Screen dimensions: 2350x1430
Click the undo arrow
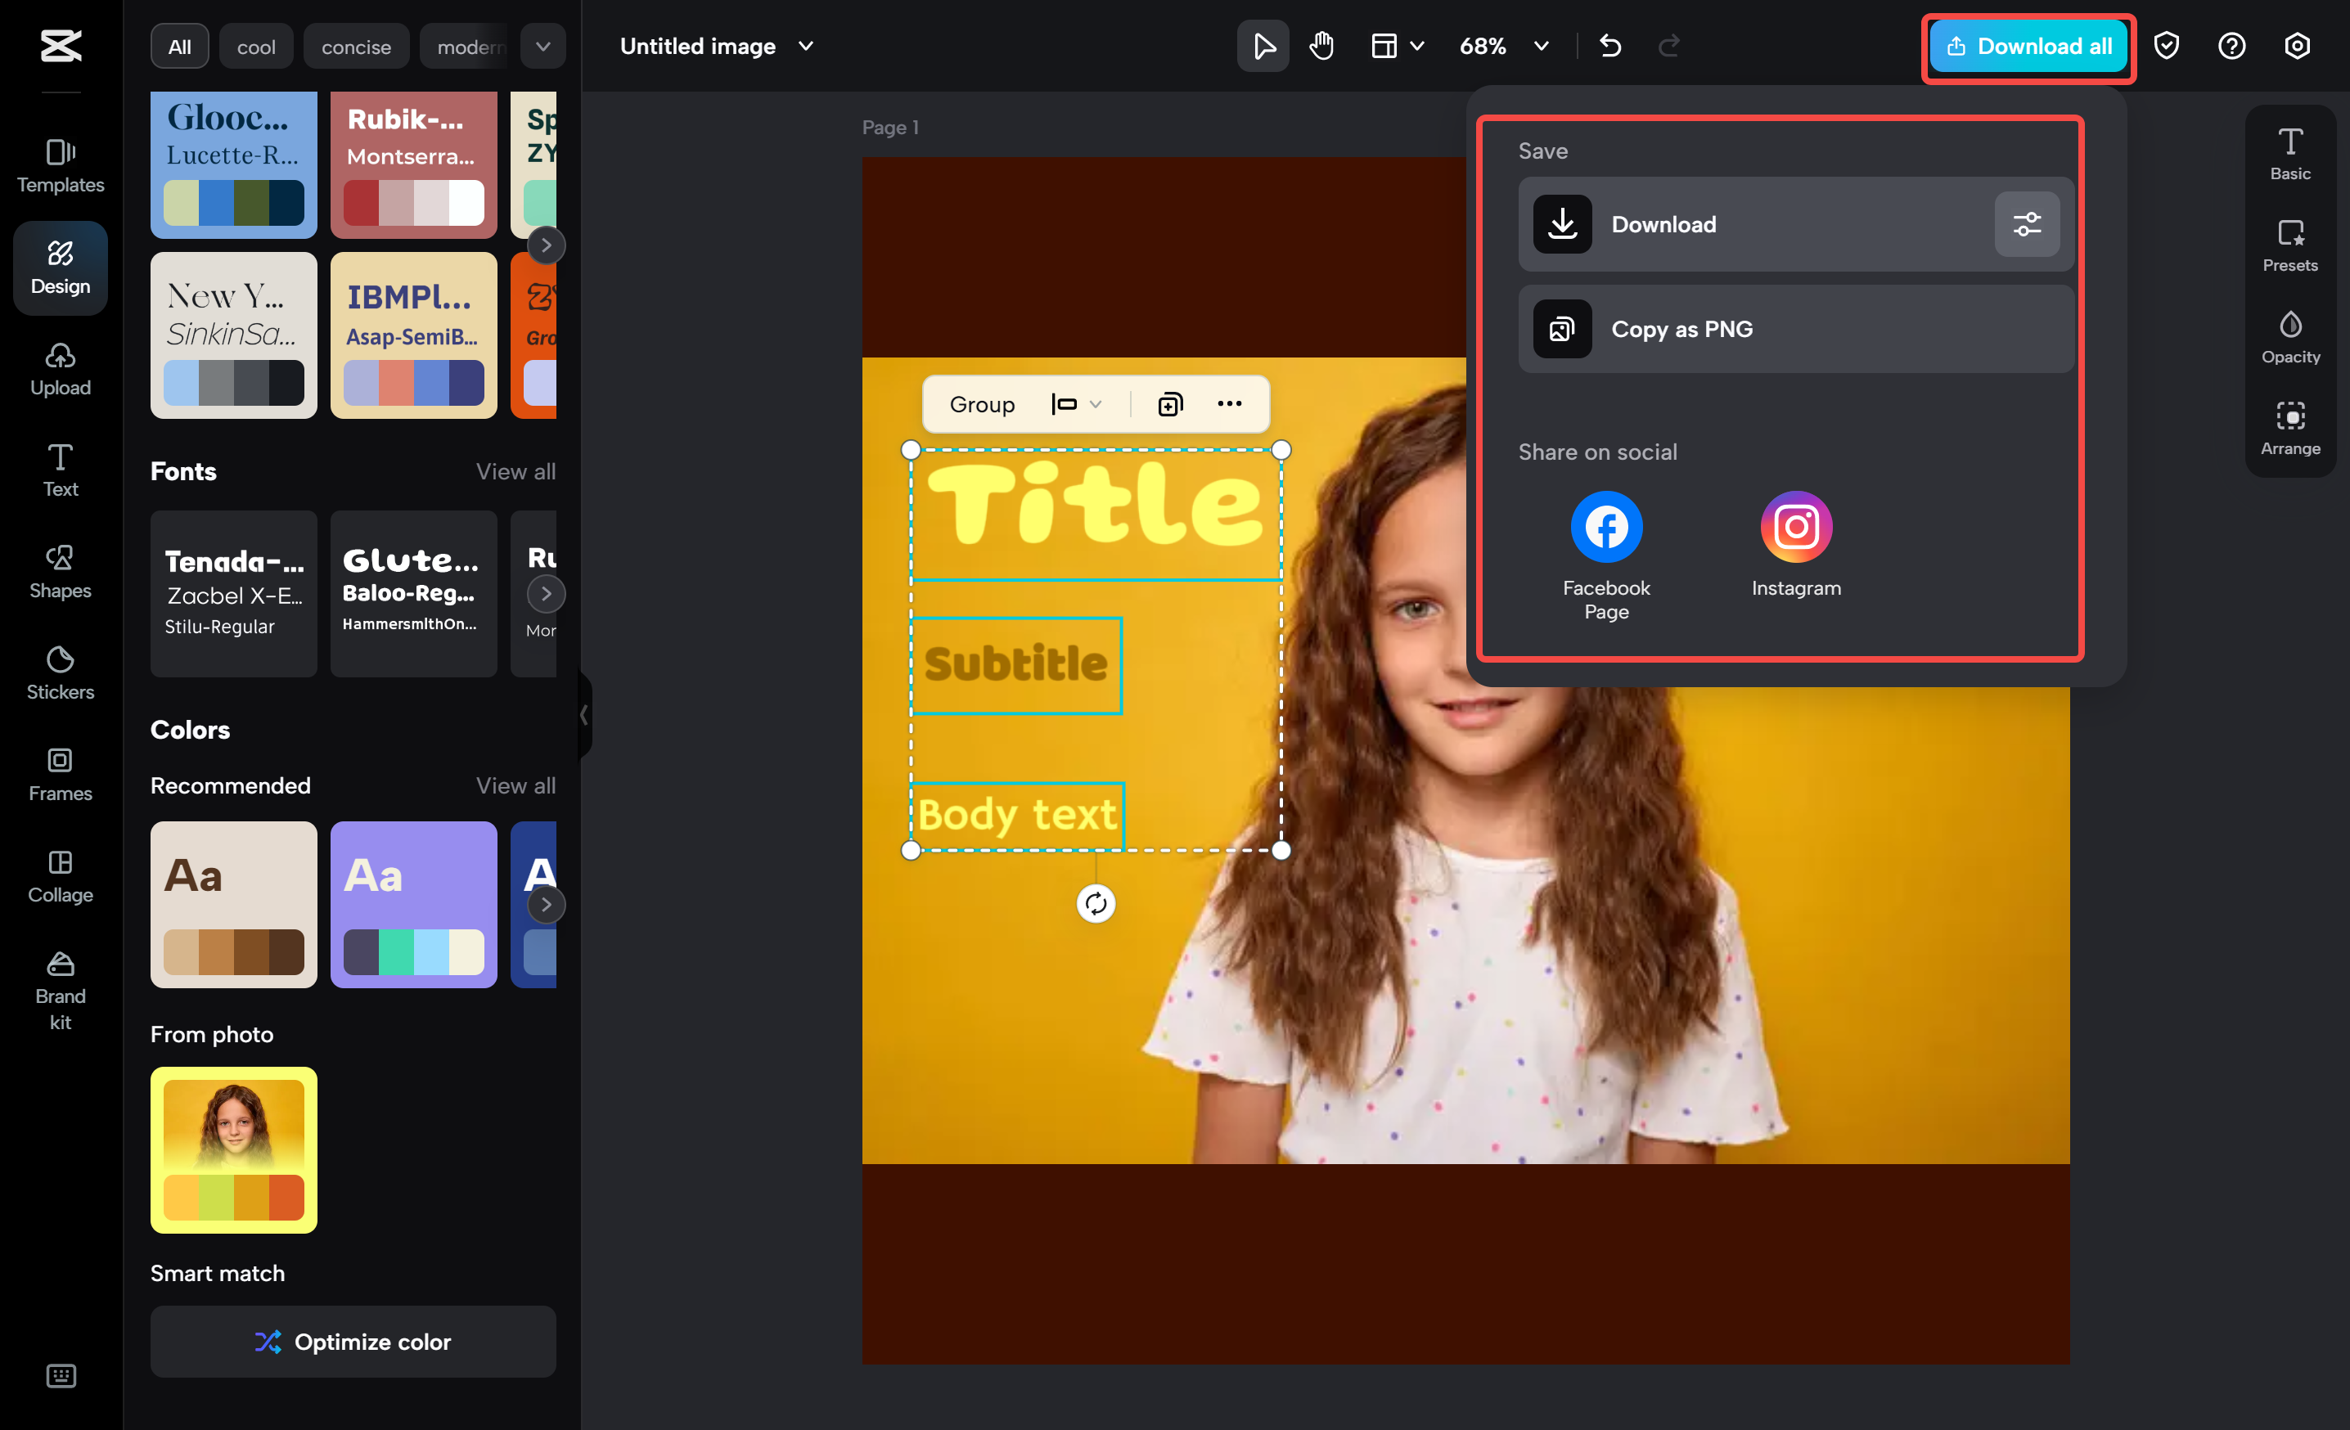(1611, 45)
